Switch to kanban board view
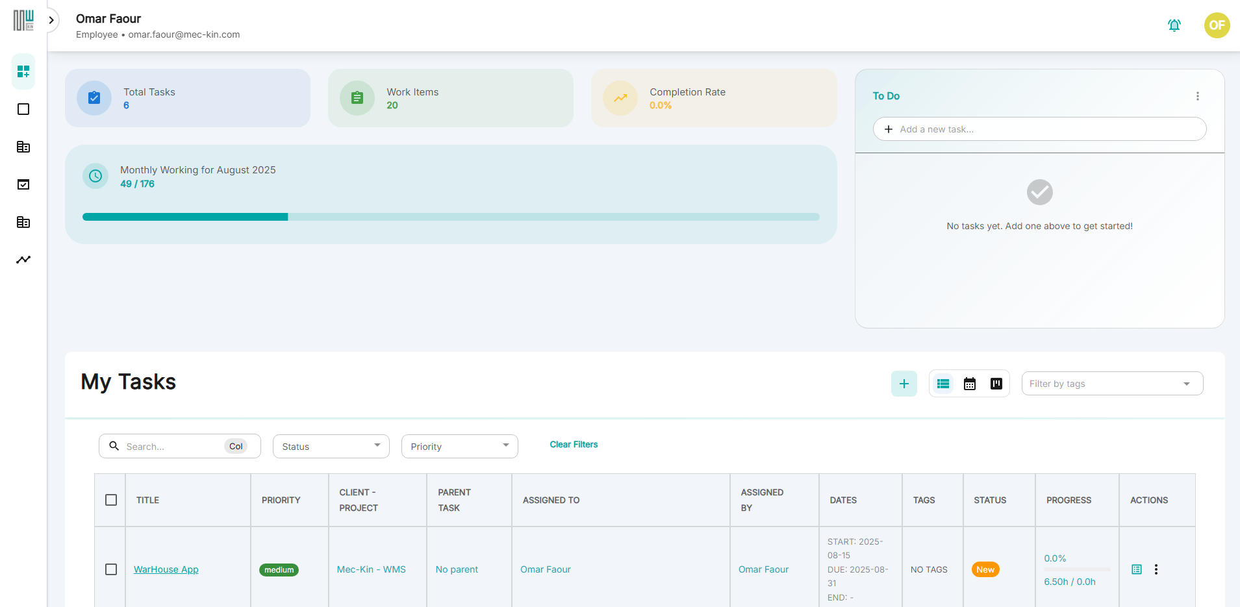Viewport: 1240px width, 607px height. [x=996, y=384]
